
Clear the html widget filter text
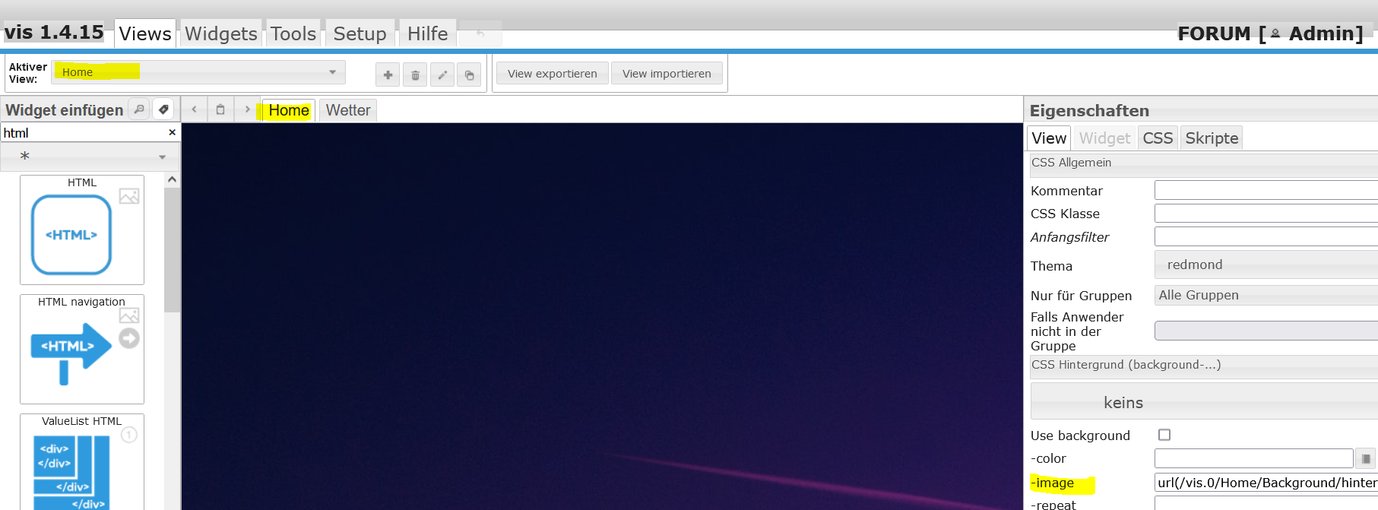coord(173,132)
